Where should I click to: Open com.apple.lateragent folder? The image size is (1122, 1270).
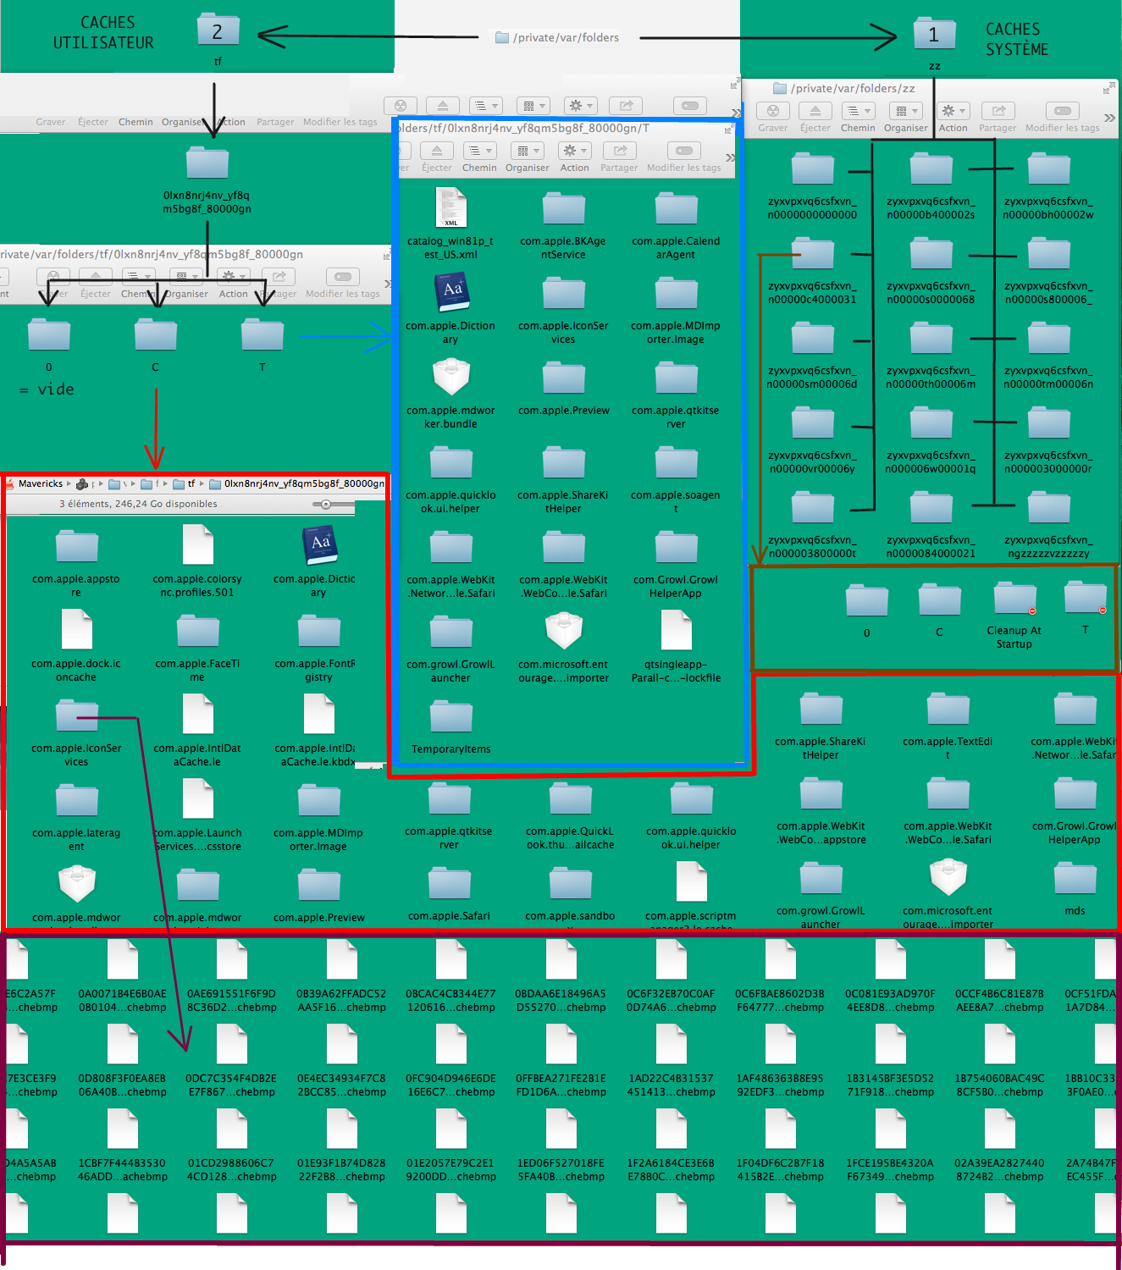[x=76, y=800]
